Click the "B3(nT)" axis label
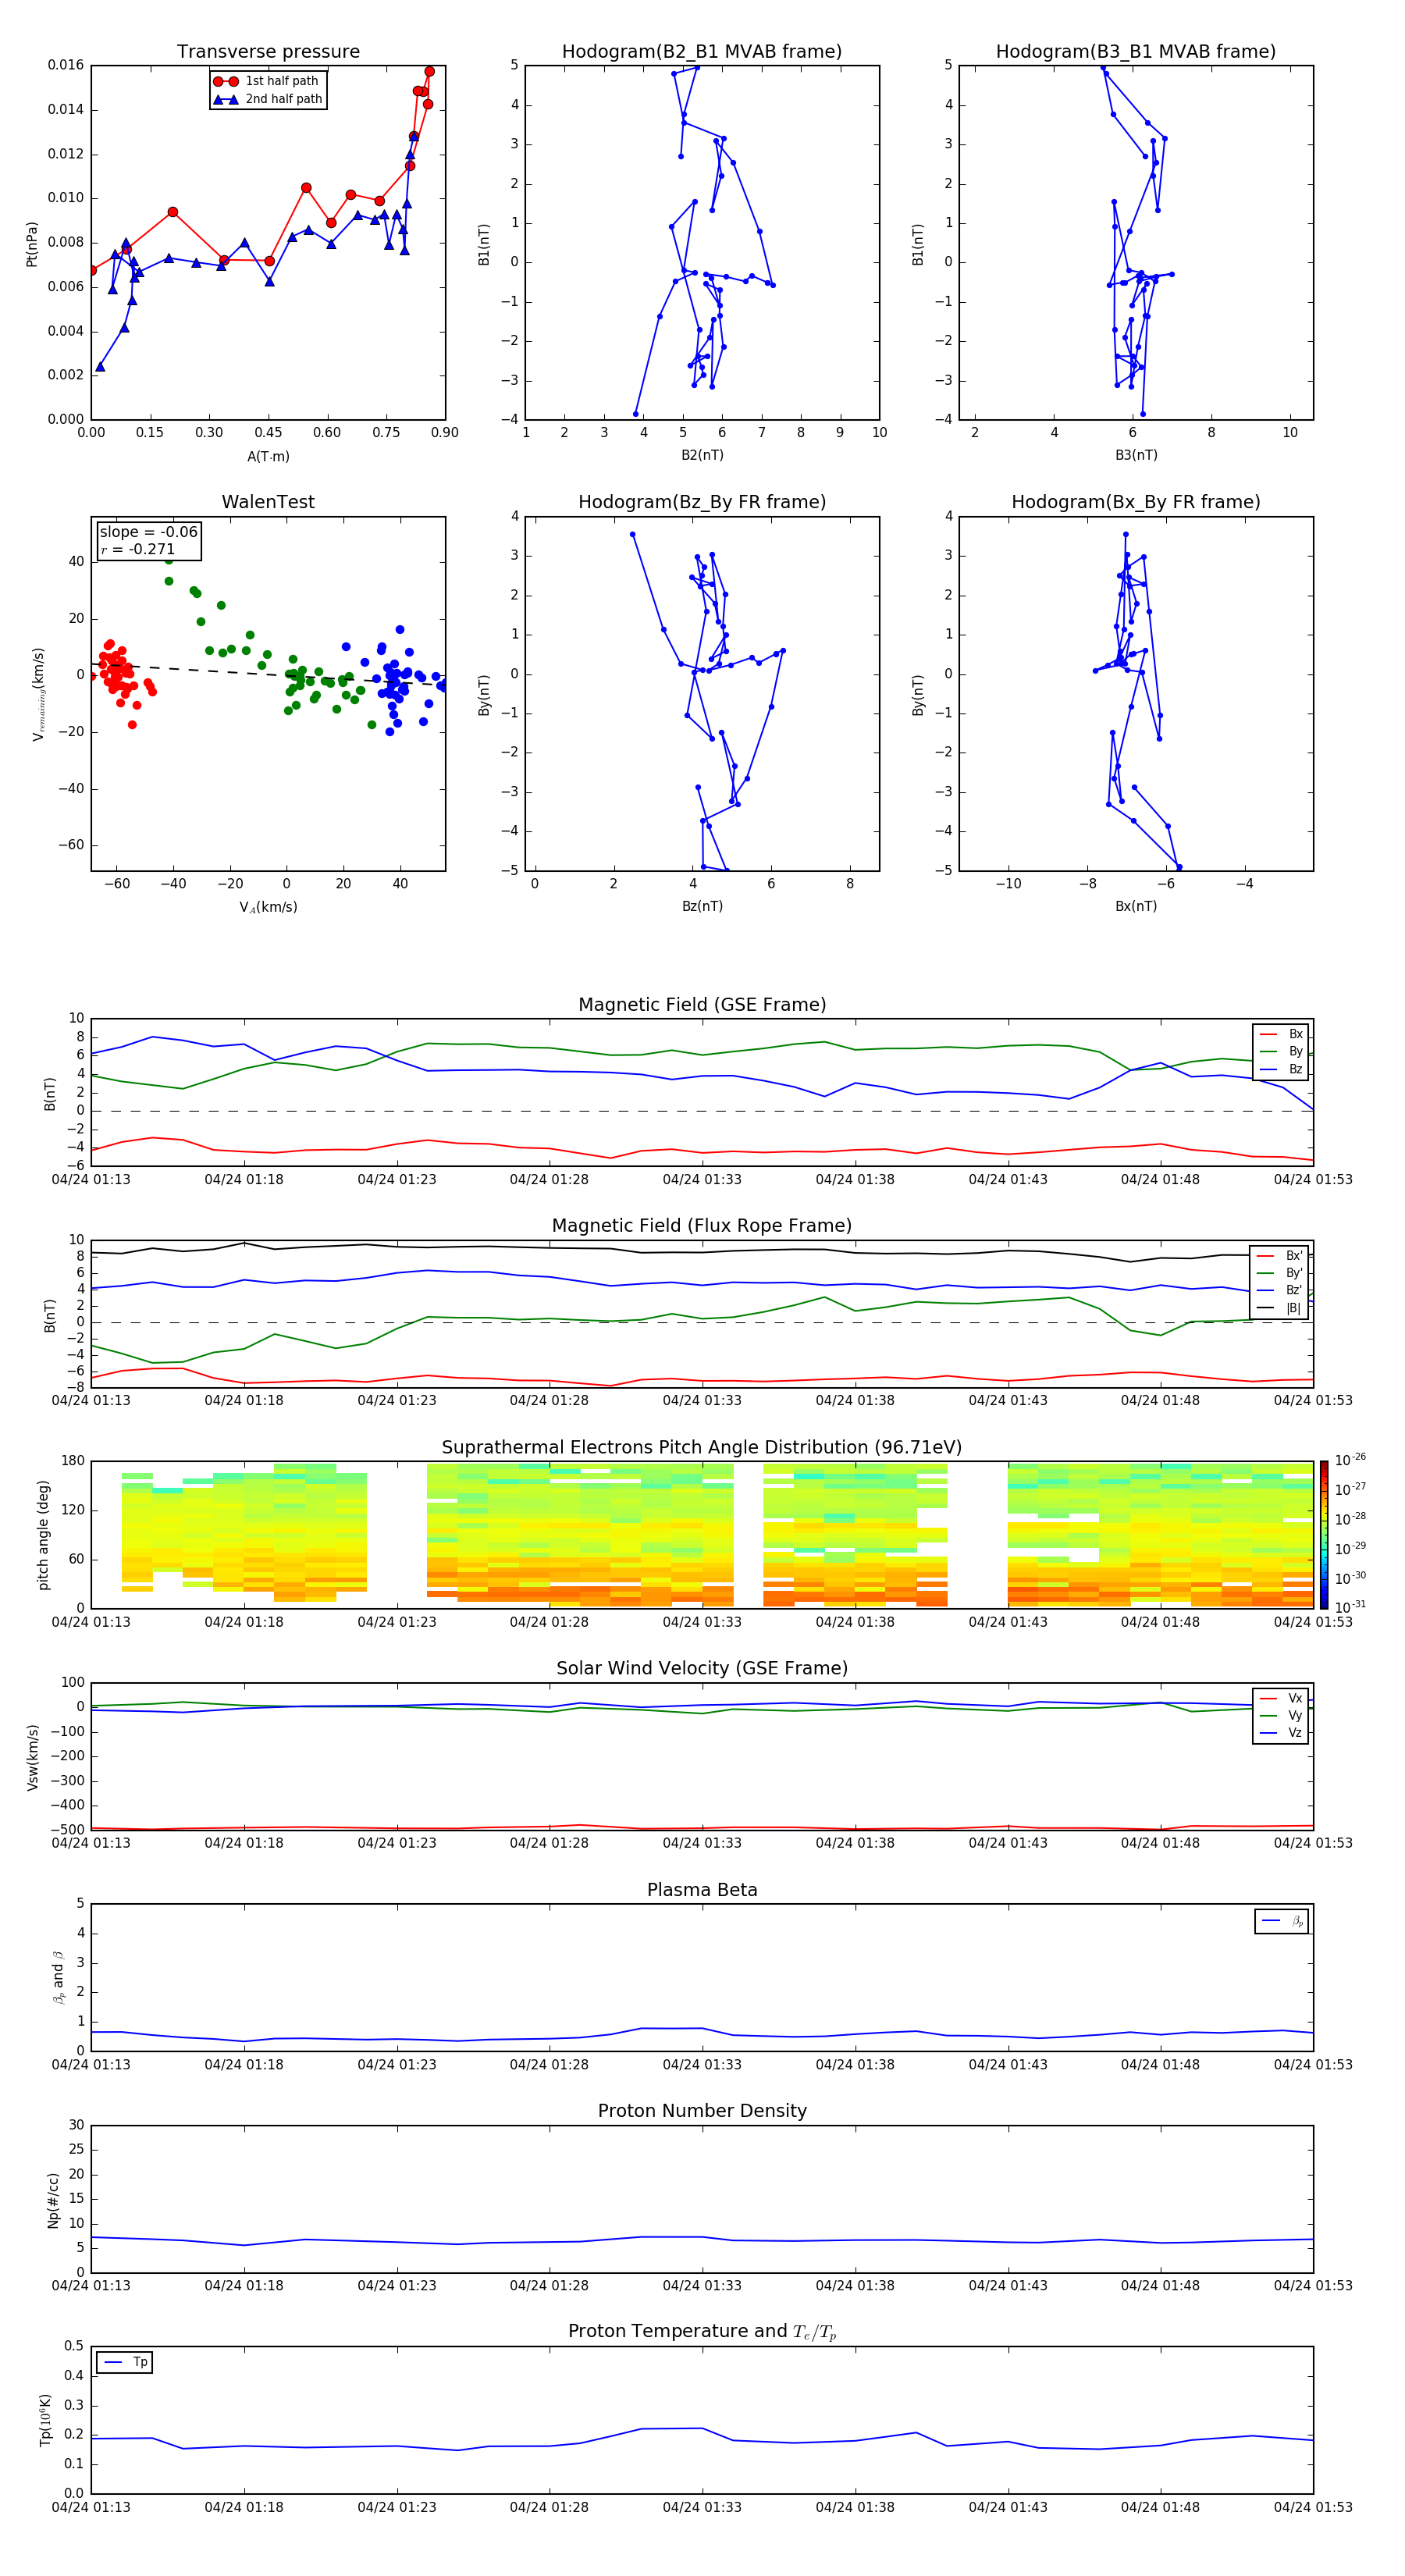This screenshot has width=1405, height=2576. 1136,455
